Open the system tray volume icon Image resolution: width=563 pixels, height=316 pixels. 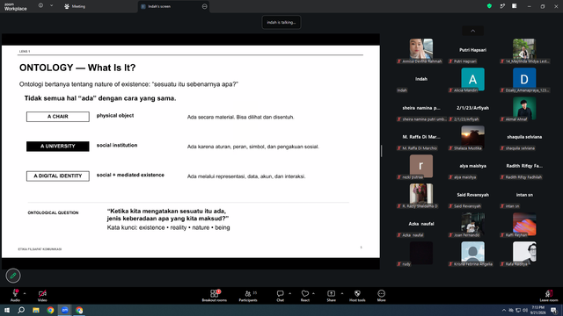pos(525,310)
